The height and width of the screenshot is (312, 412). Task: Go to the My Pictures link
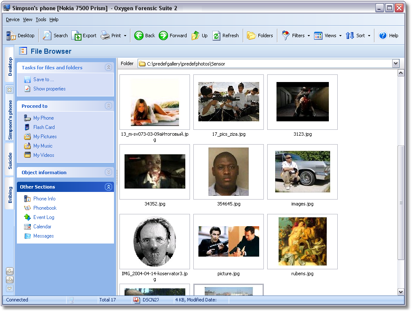point(45,137)
